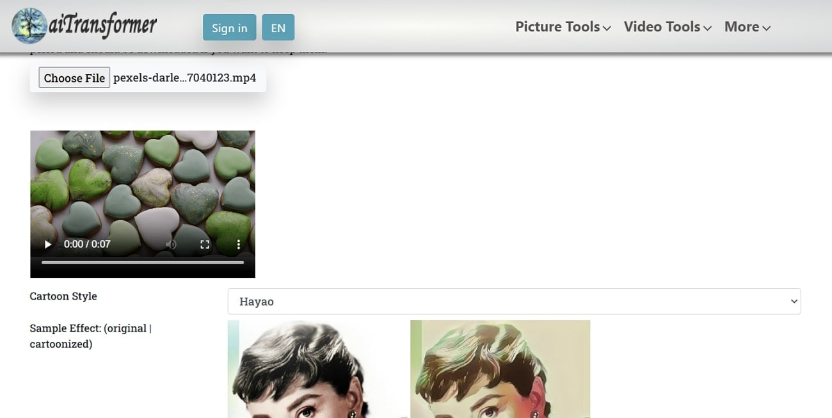Open the Cartoon Style dropdown showing Hayao
This screenshot has width=832, height=418.
[514, 301]
